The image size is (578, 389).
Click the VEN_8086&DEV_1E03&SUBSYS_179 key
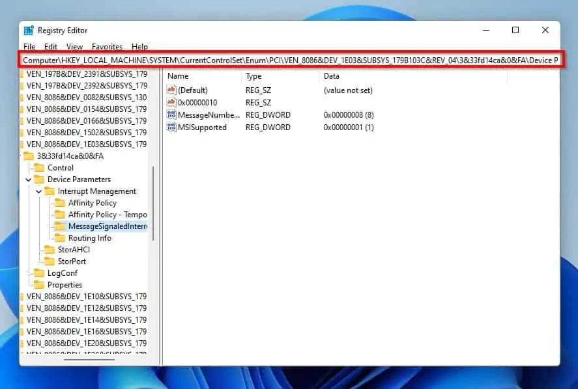pyautogui.click(x=87, y=144)
